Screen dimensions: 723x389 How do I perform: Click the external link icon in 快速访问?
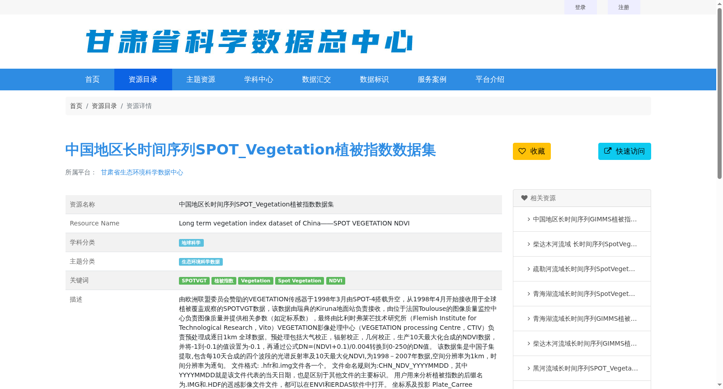[x=608, y=151]
